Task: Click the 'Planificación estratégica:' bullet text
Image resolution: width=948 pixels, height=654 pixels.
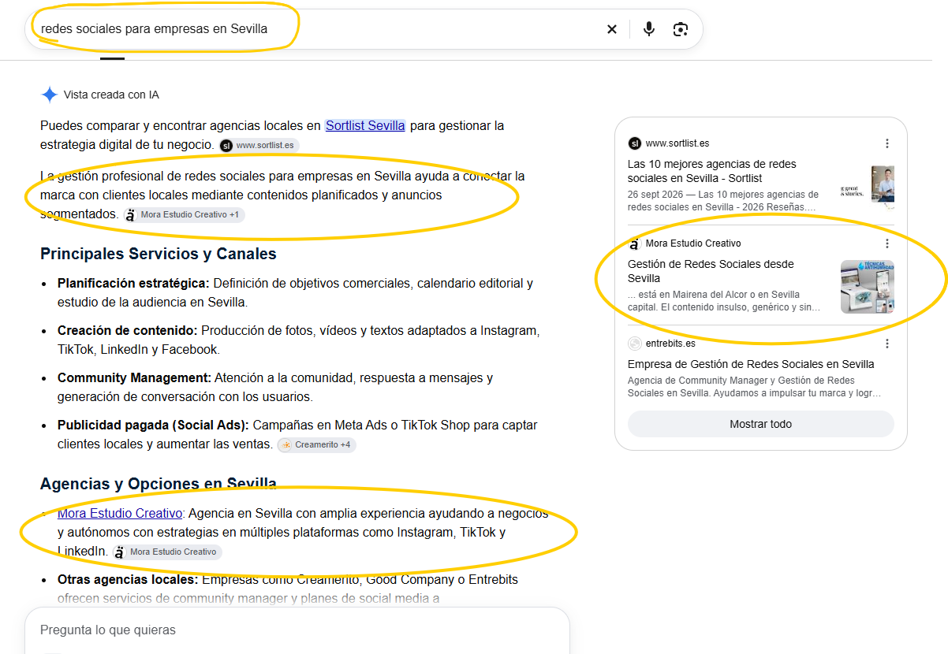Action: [133, 283]
